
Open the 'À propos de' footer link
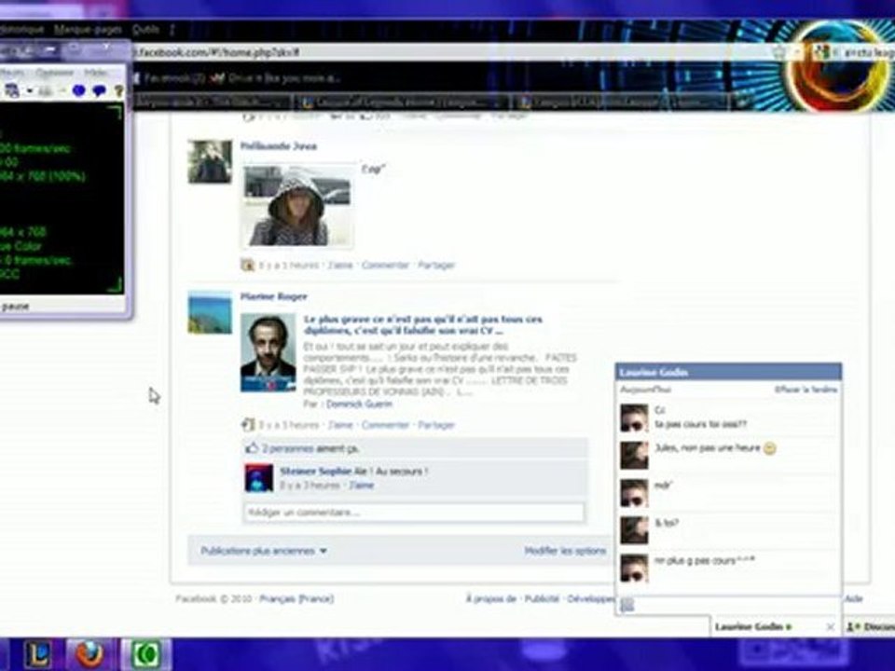(491, 598)
